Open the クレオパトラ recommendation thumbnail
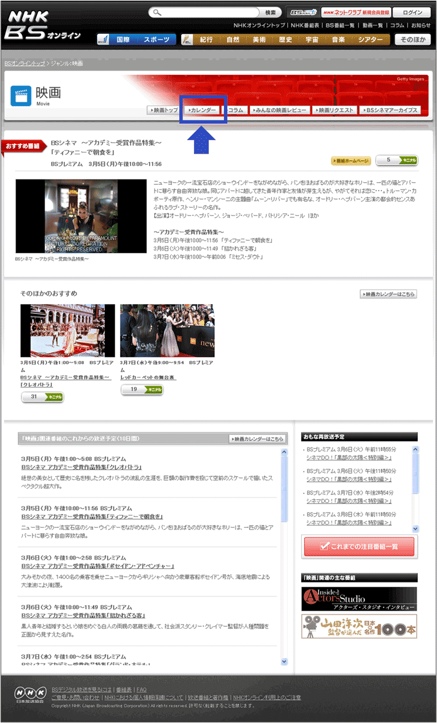 [x=68, y=330]
